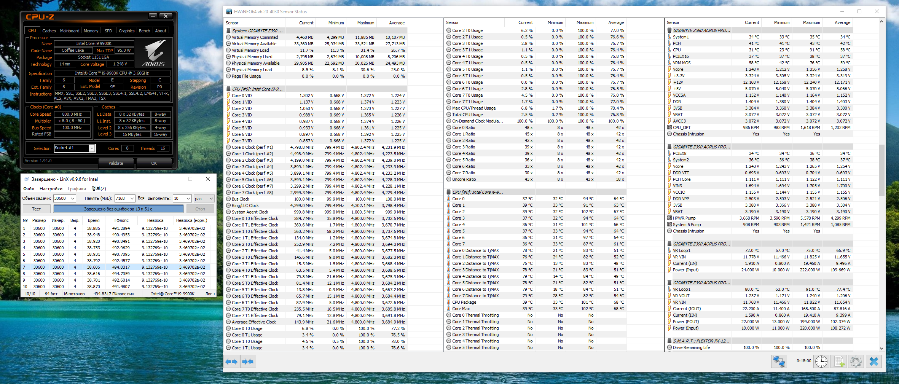Open the Лог panel from LinX status bar
This screenshot has height=384, width=899.
click(x=210, y=294)
